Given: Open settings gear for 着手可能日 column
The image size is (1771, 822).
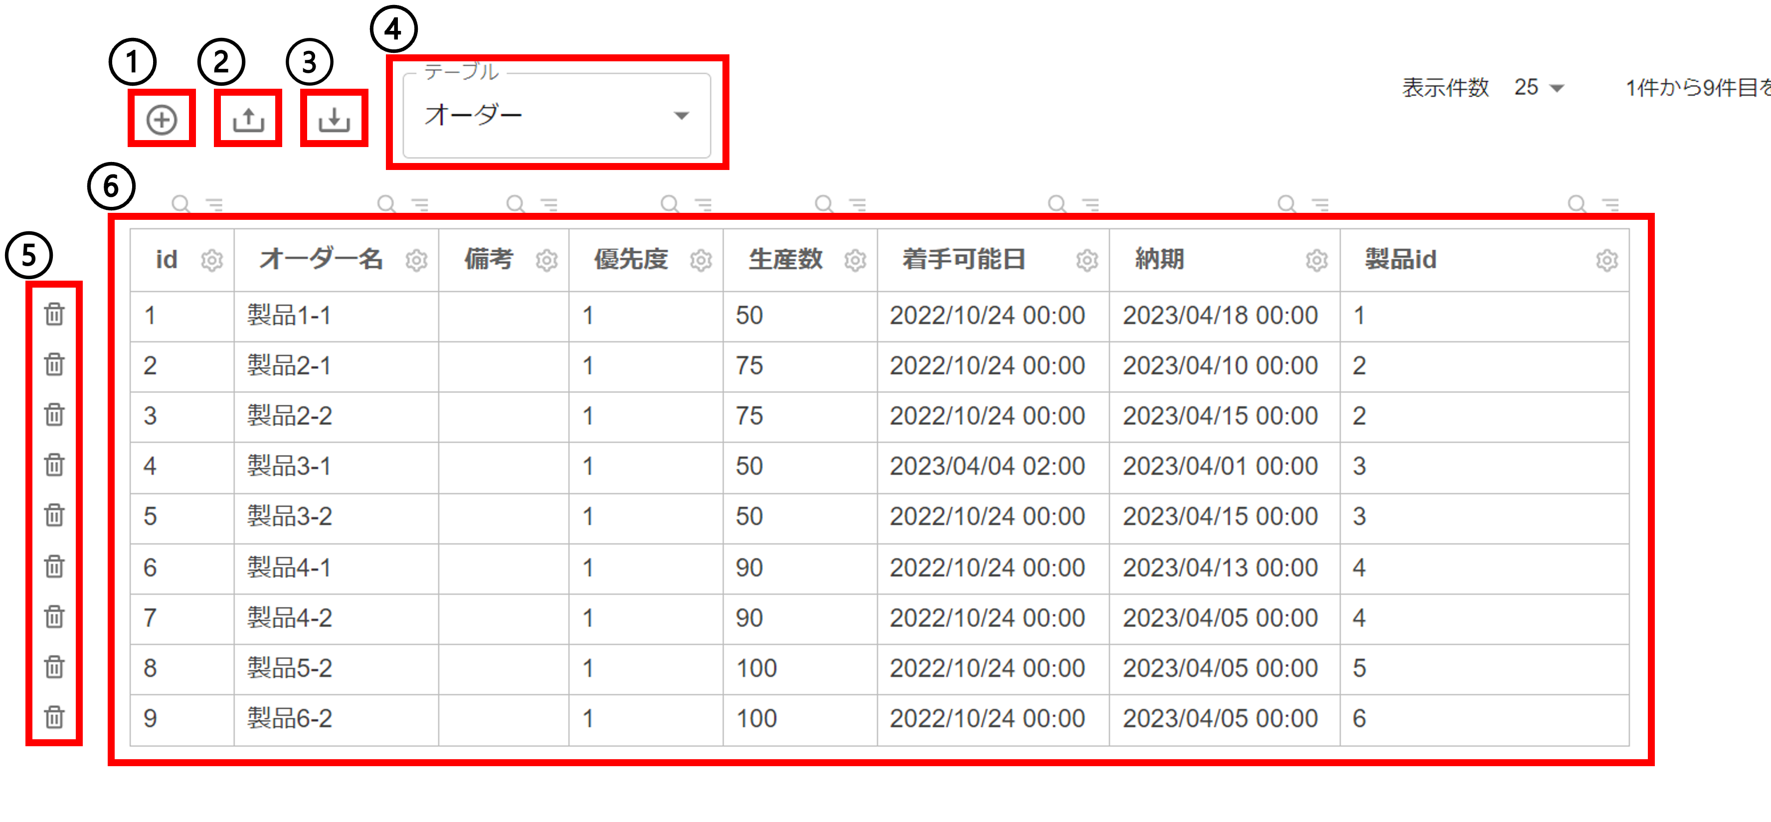Looking at the screenshot, I should coord(1087,261).
